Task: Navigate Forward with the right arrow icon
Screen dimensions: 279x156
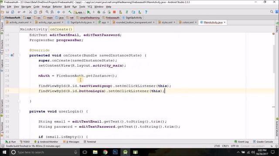Action: click(x=64, y=12)
